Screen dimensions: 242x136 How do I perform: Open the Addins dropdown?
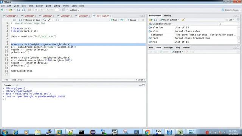pyautogui.click(x=75, y=10)
